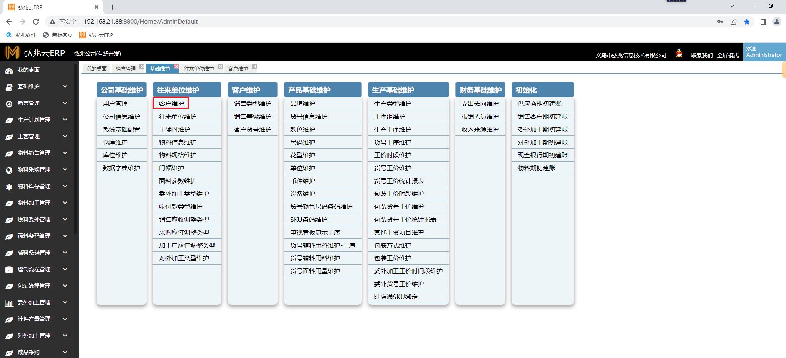Image resolution: width=786 pixels, height=358 pixels.
Task: Click the share page icon in address bar
Action: point(734,22)
